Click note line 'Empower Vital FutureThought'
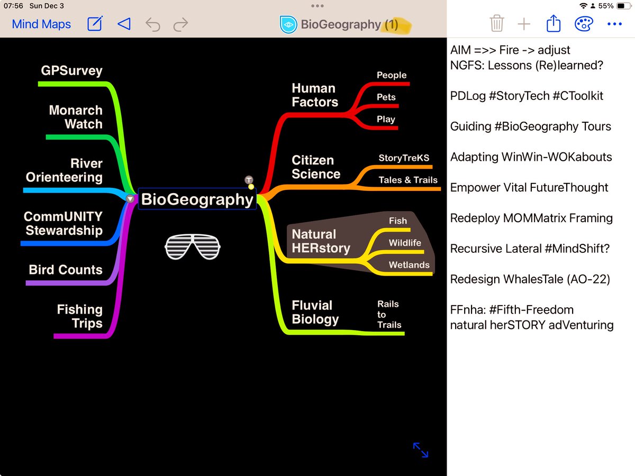Screen dimensions: 635x476 click(529, 188)
